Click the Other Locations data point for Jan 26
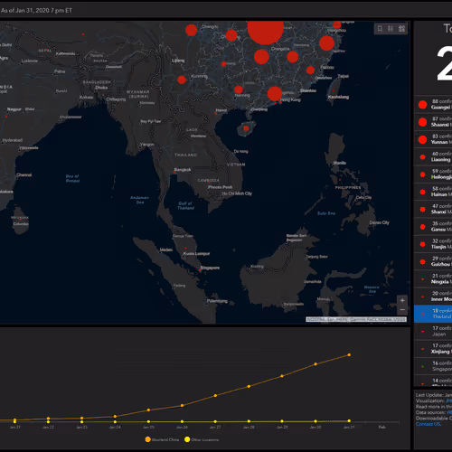452x452 pixels. (182, 421)
